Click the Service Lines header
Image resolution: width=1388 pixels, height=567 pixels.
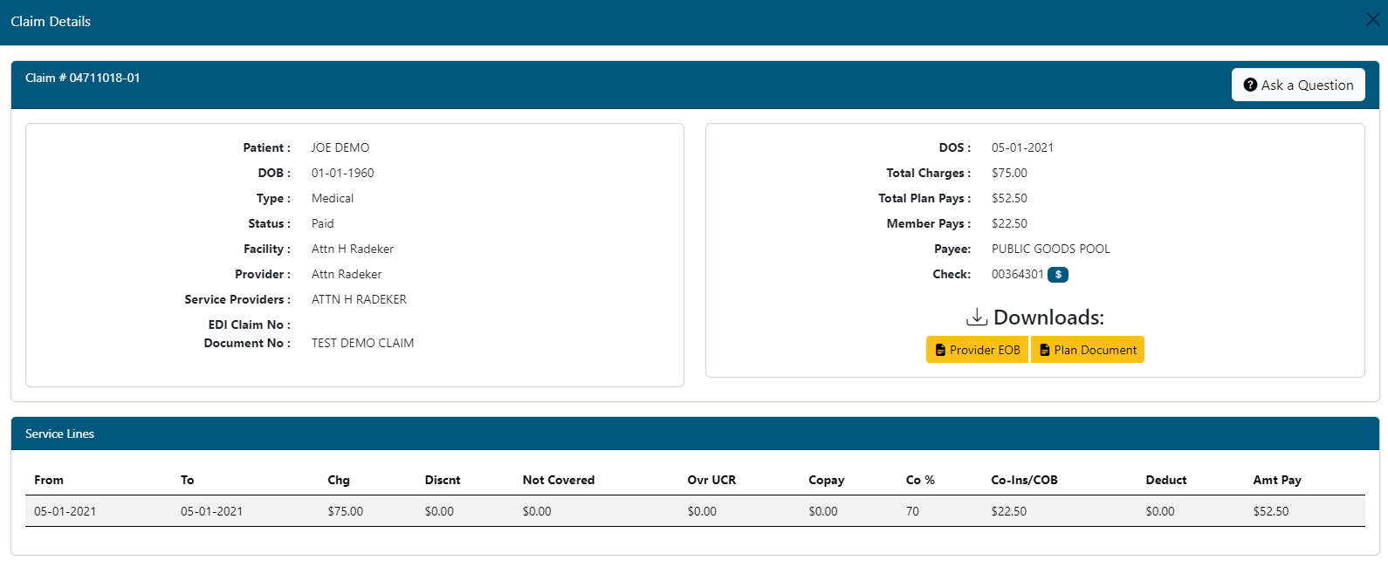click(59, 434)
